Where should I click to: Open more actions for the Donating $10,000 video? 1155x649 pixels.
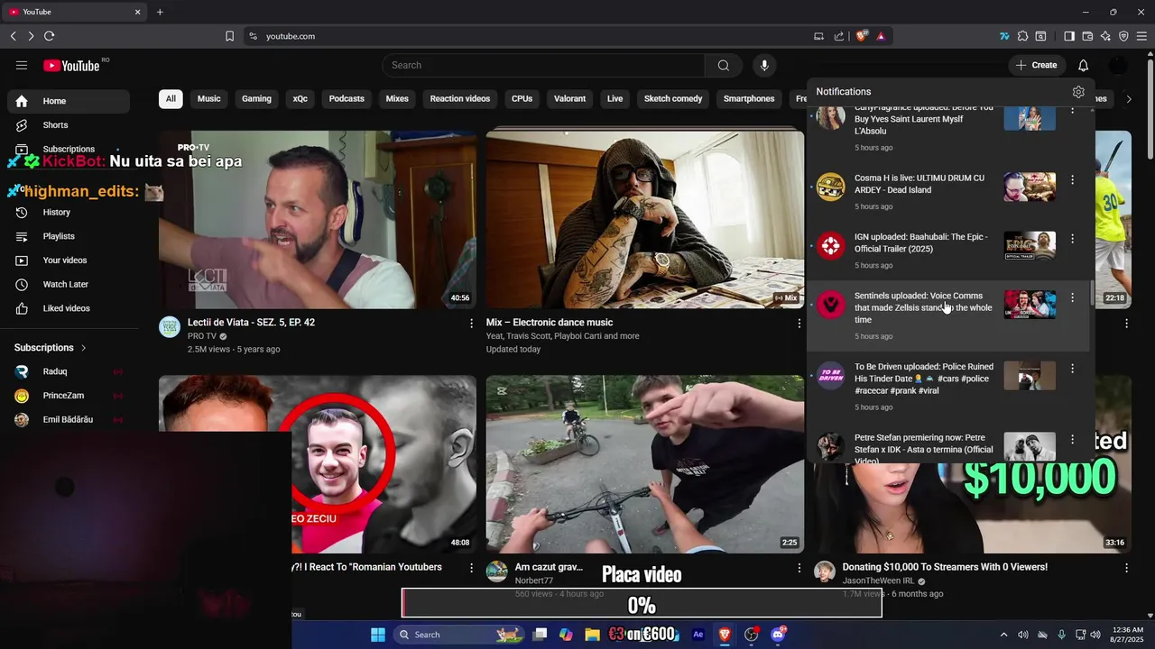[1126, 568]
